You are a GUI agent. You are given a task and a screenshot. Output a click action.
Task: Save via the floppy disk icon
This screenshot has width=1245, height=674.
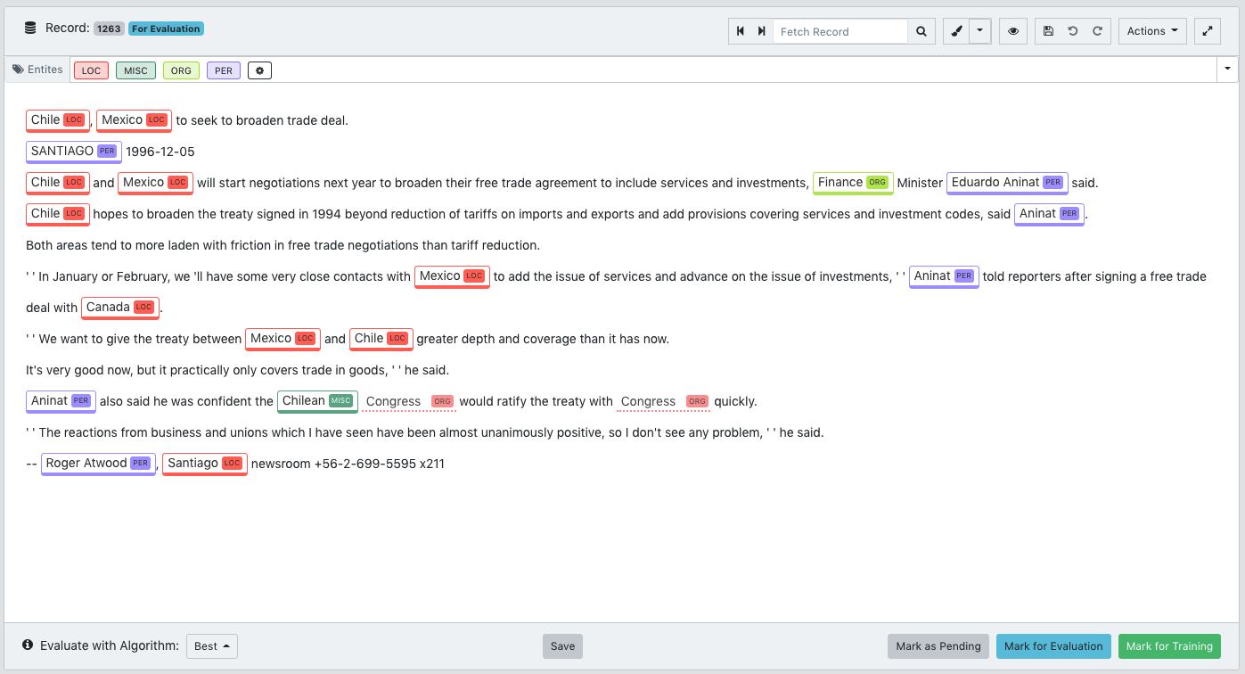point(1047,30)
